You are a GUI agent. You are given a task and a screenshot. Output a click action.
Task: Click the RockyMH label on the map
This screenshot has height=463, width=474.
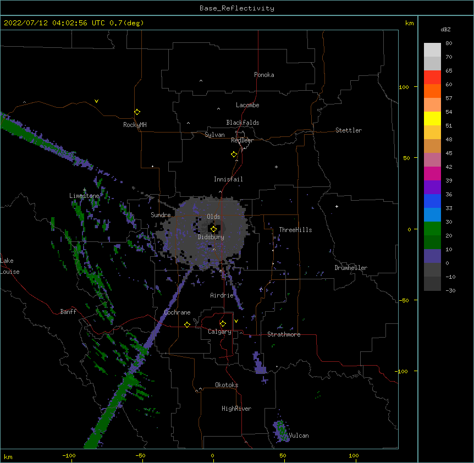click(x=135, y=124)
